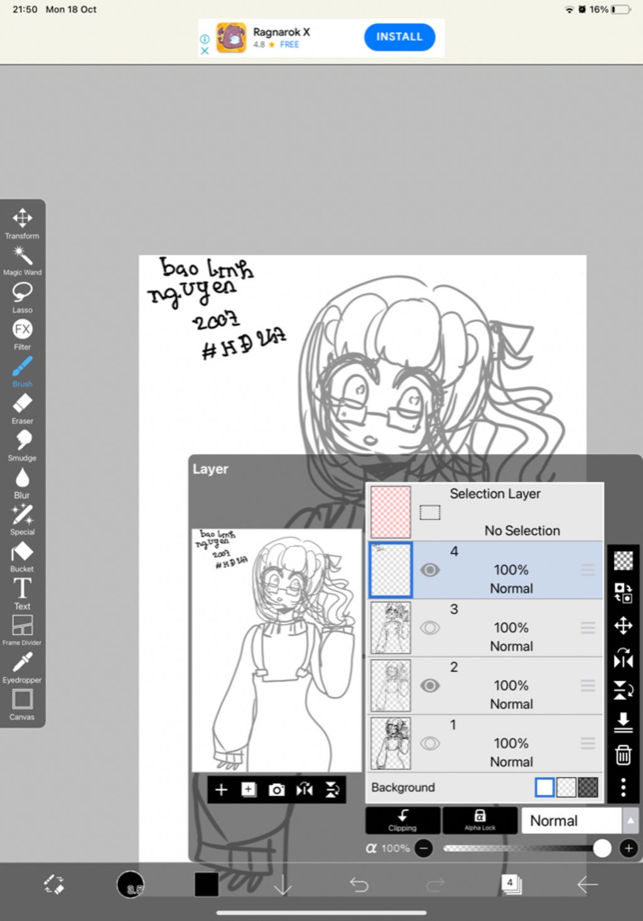643x921 pixels.
Task: Add a special layer with boxed plus icon
Action: click(x=249, y=790)
